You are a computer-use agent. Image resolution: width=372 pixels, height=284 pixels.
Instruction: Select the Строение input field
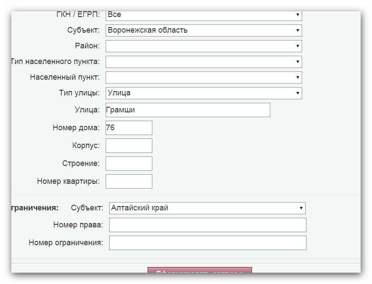[x=129, y=163]
